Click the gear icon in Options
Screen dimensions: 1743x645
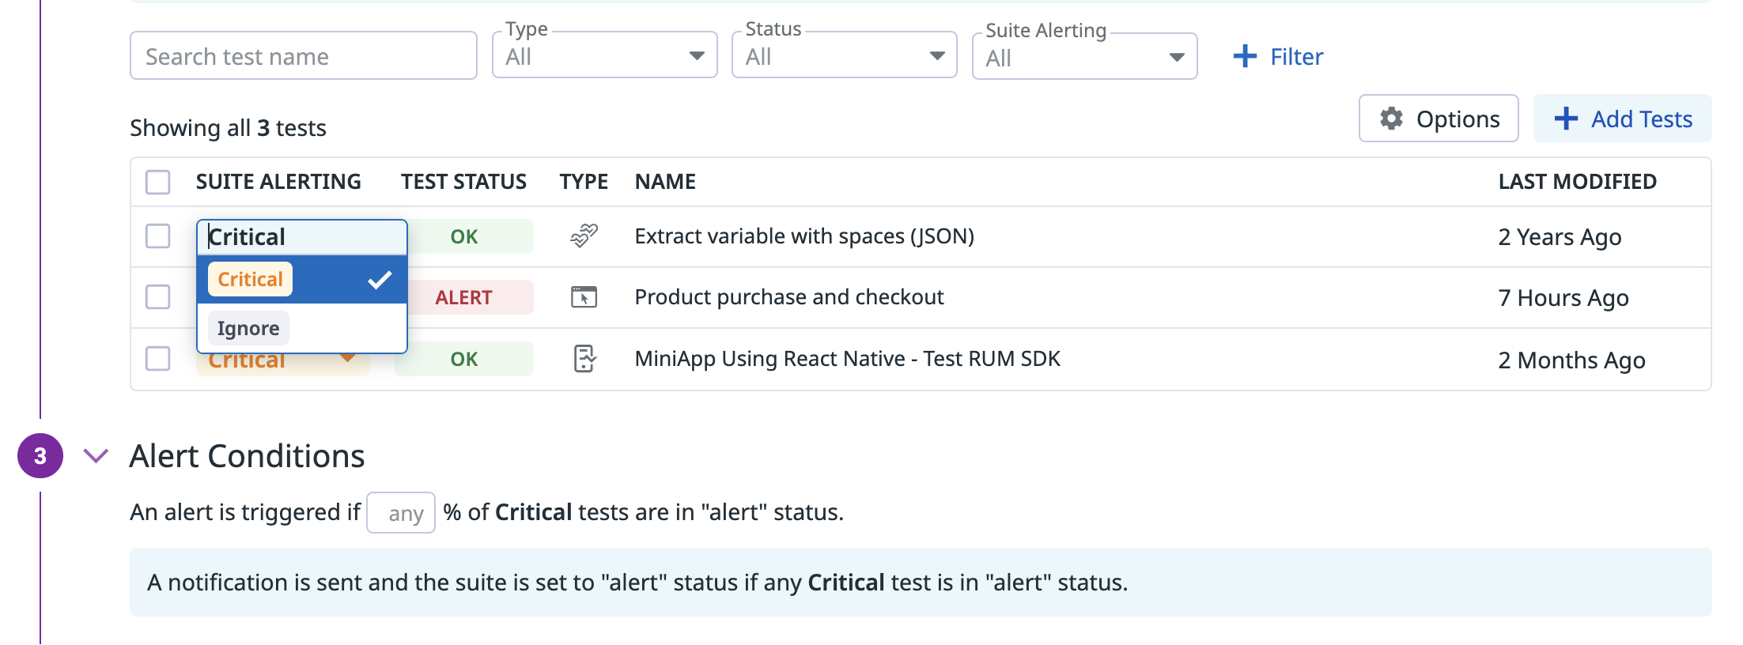point(1391,119)
